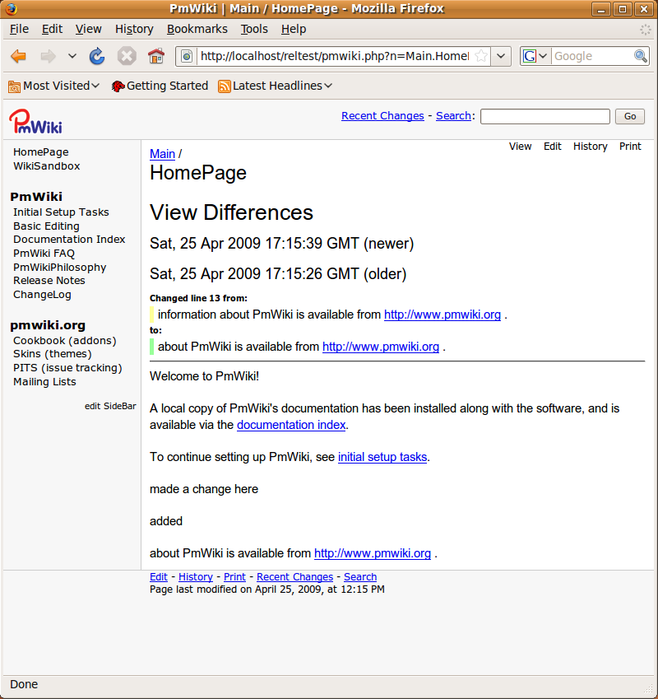Image resolution: width=658 pixels, height=699 pixels.
Task: Select the View page action tab
Action: pyautogui.click(x=520, y=147)
